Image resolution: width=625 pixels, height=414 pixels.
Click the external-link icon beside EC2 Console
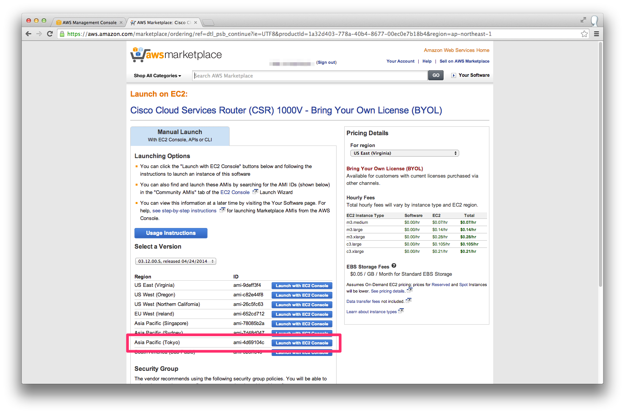click(255, 191)
